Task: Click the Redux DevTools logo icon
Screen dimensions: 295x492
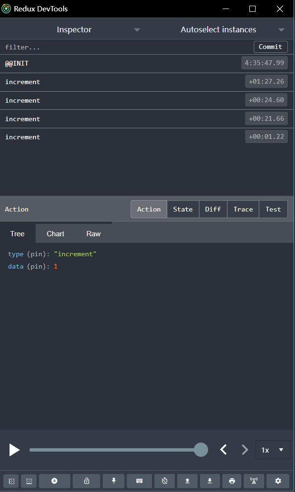Action: [x=6, y=9]
